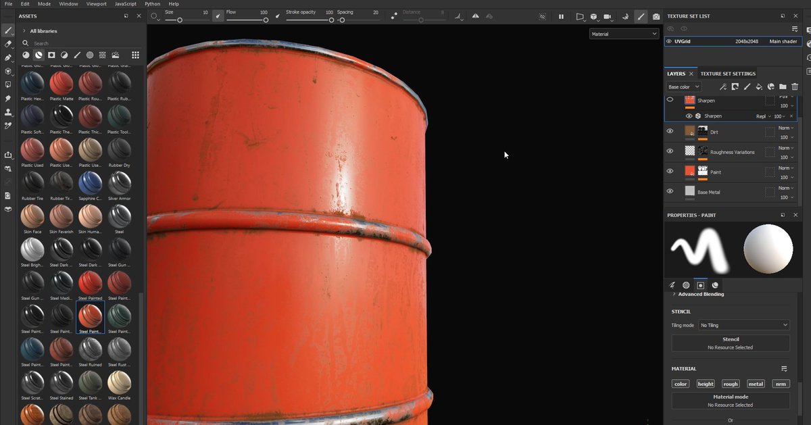Viewport: 811px width, 425px height.
Task: Switch to painting mode brush icon
Action: pyautogui.click(x=641, y=16)
